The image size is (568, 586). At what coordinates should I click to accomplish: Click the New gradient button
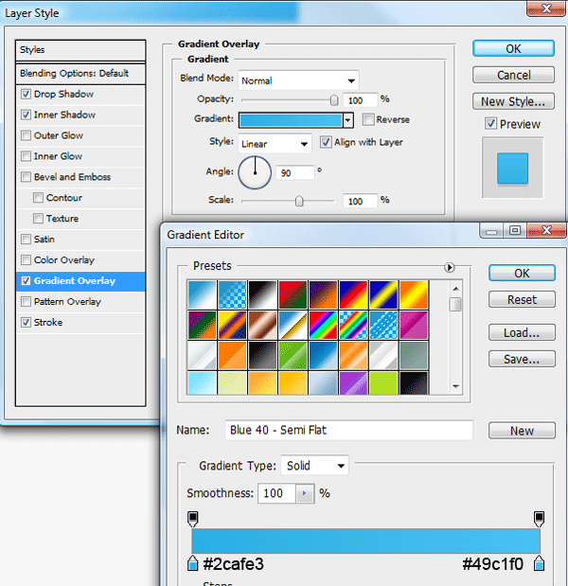point(522,431)
